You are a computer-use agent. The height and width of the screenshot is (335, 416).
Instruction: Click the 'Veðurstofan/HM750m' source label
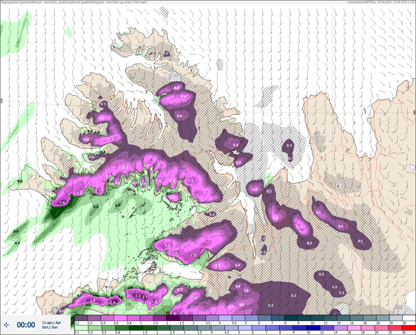click(361, 2)
